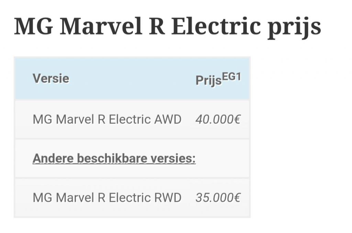The height and width of the screenshot is (233, 352).
Task: Select the Prijs column header
Action: pyautogui.click(x=209, y=80)
